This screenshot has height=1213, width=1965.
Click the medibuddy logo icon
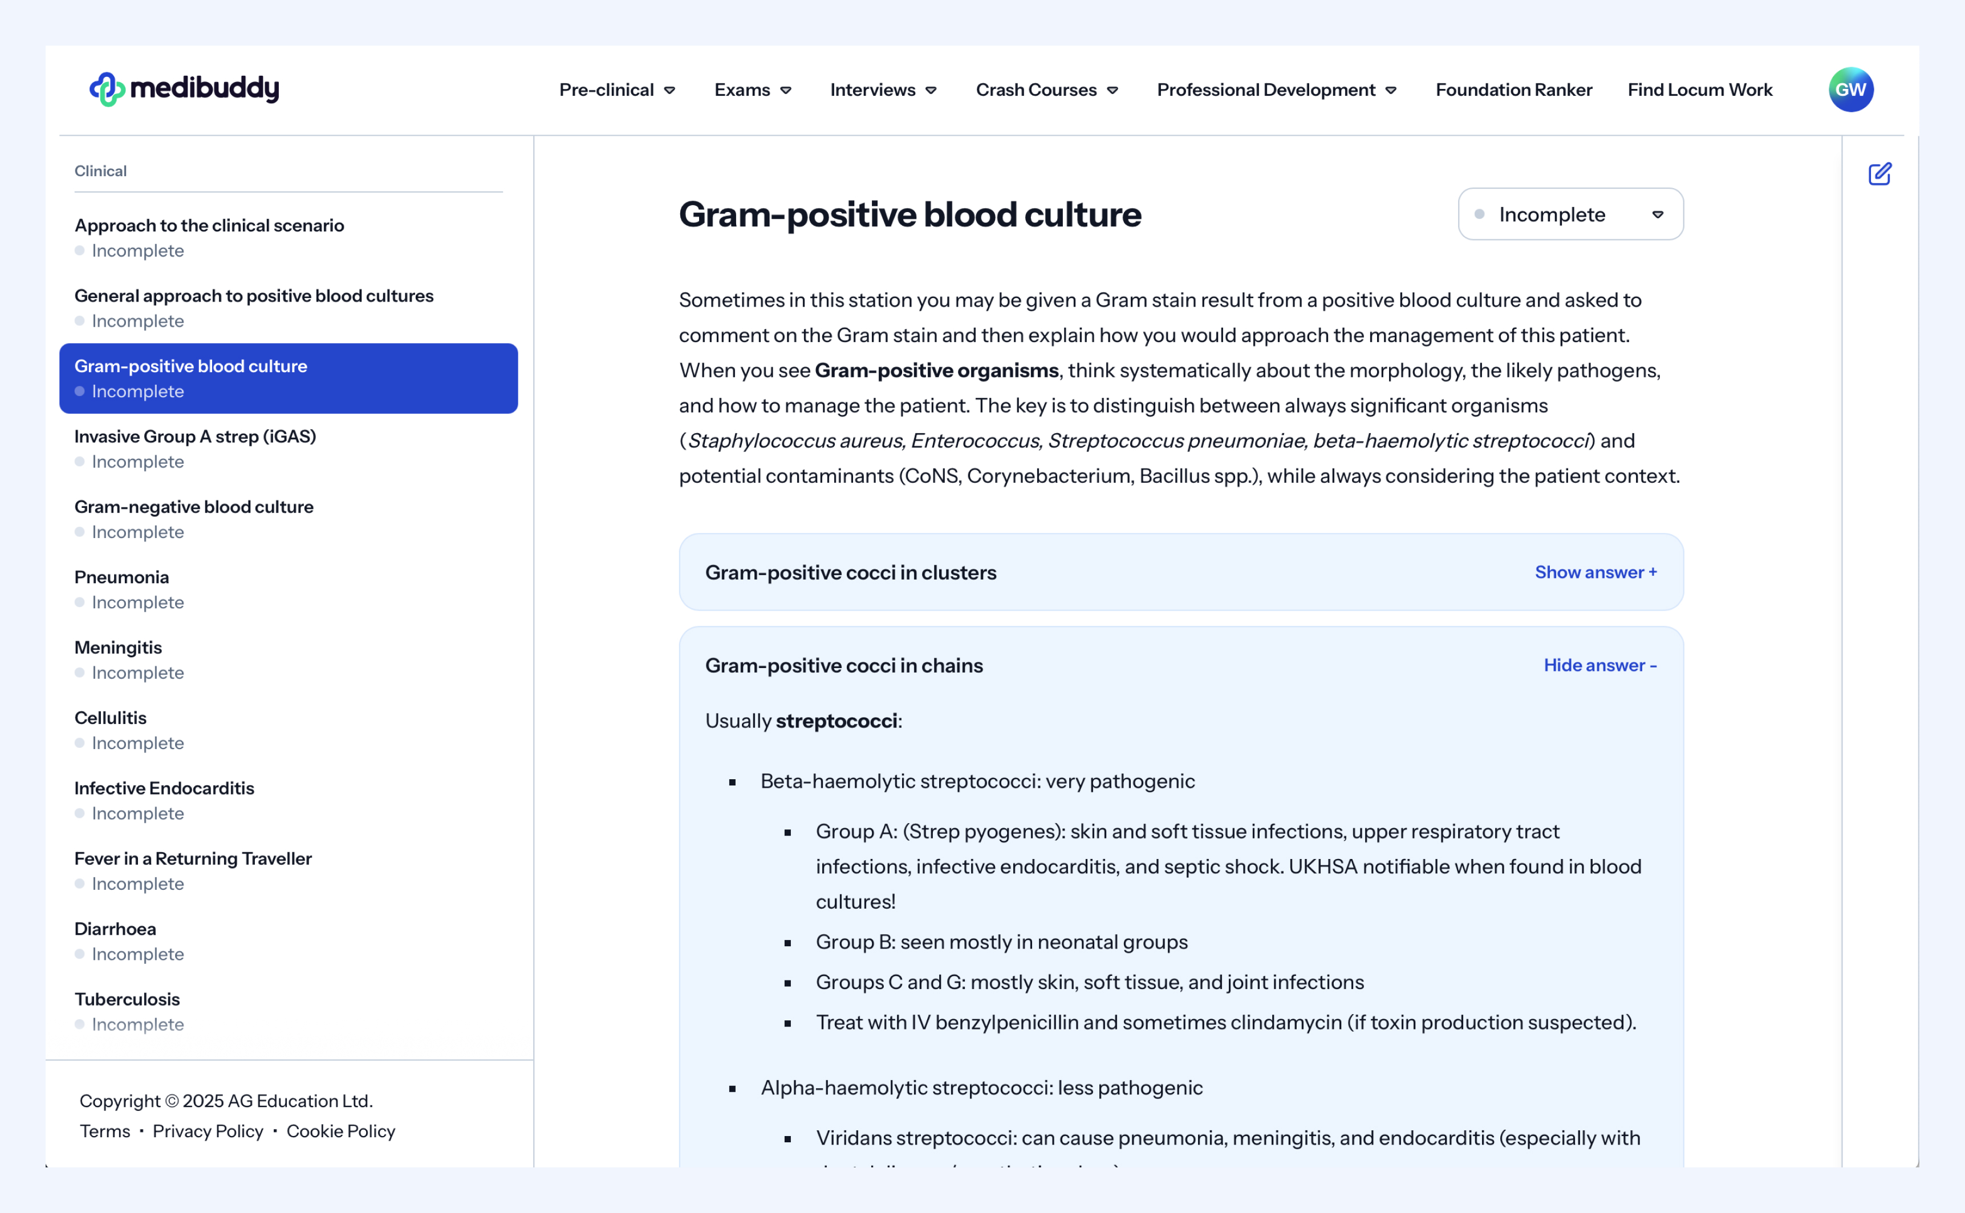tap(107, 89)
